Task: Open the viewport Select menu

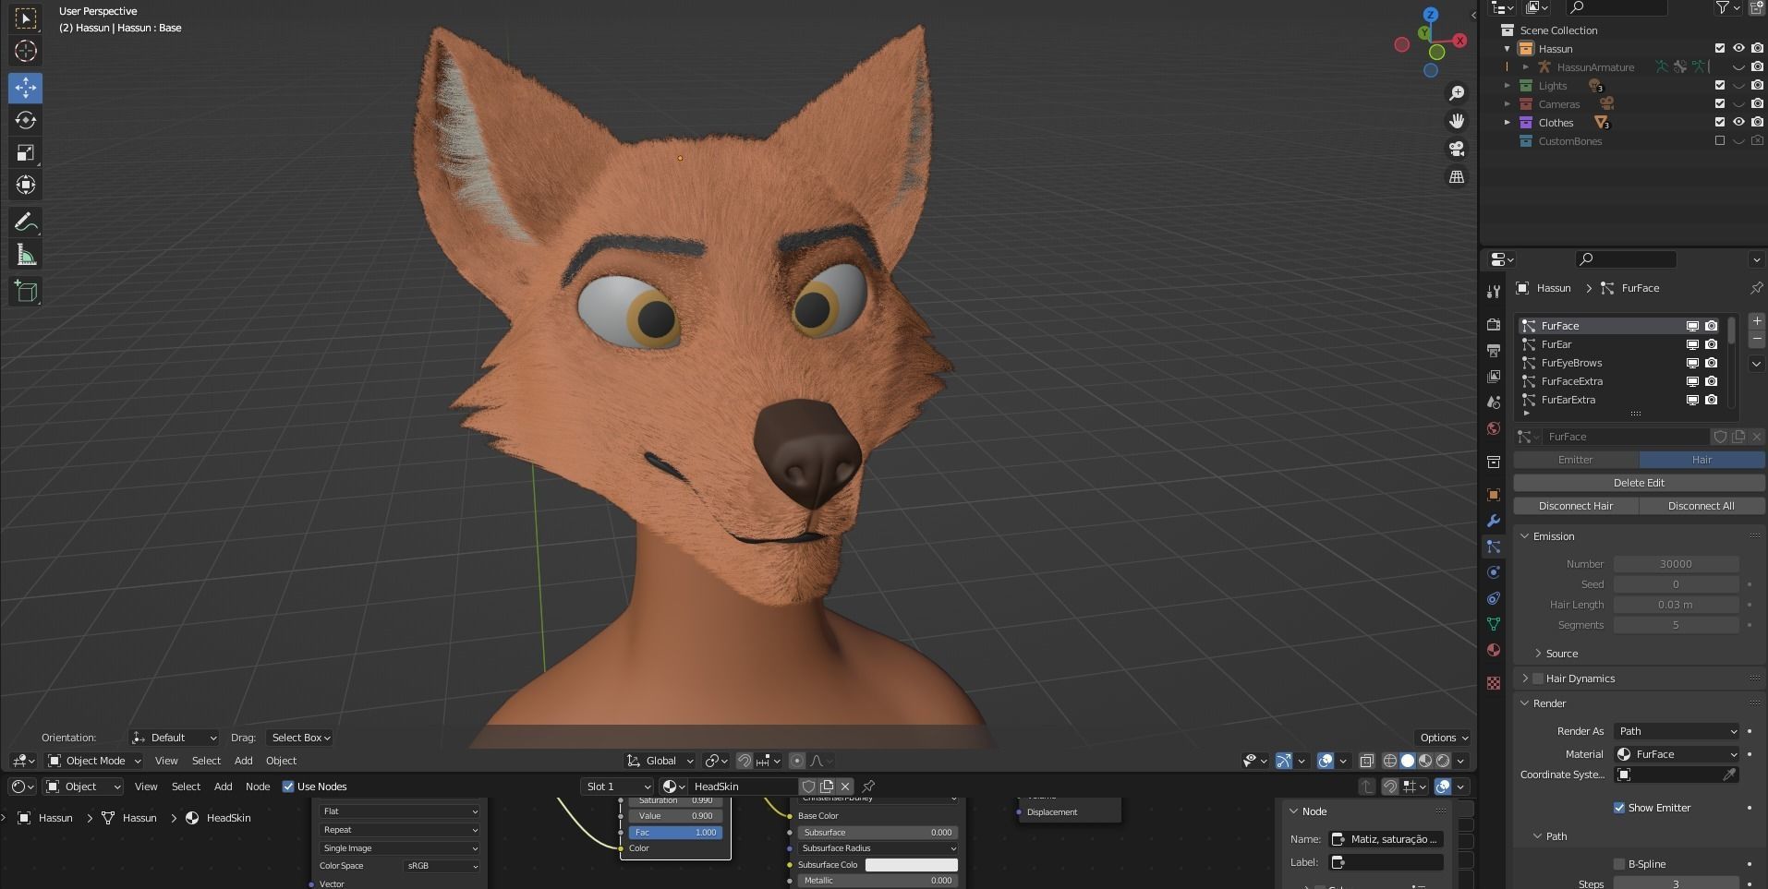Action: coord(206,761)
